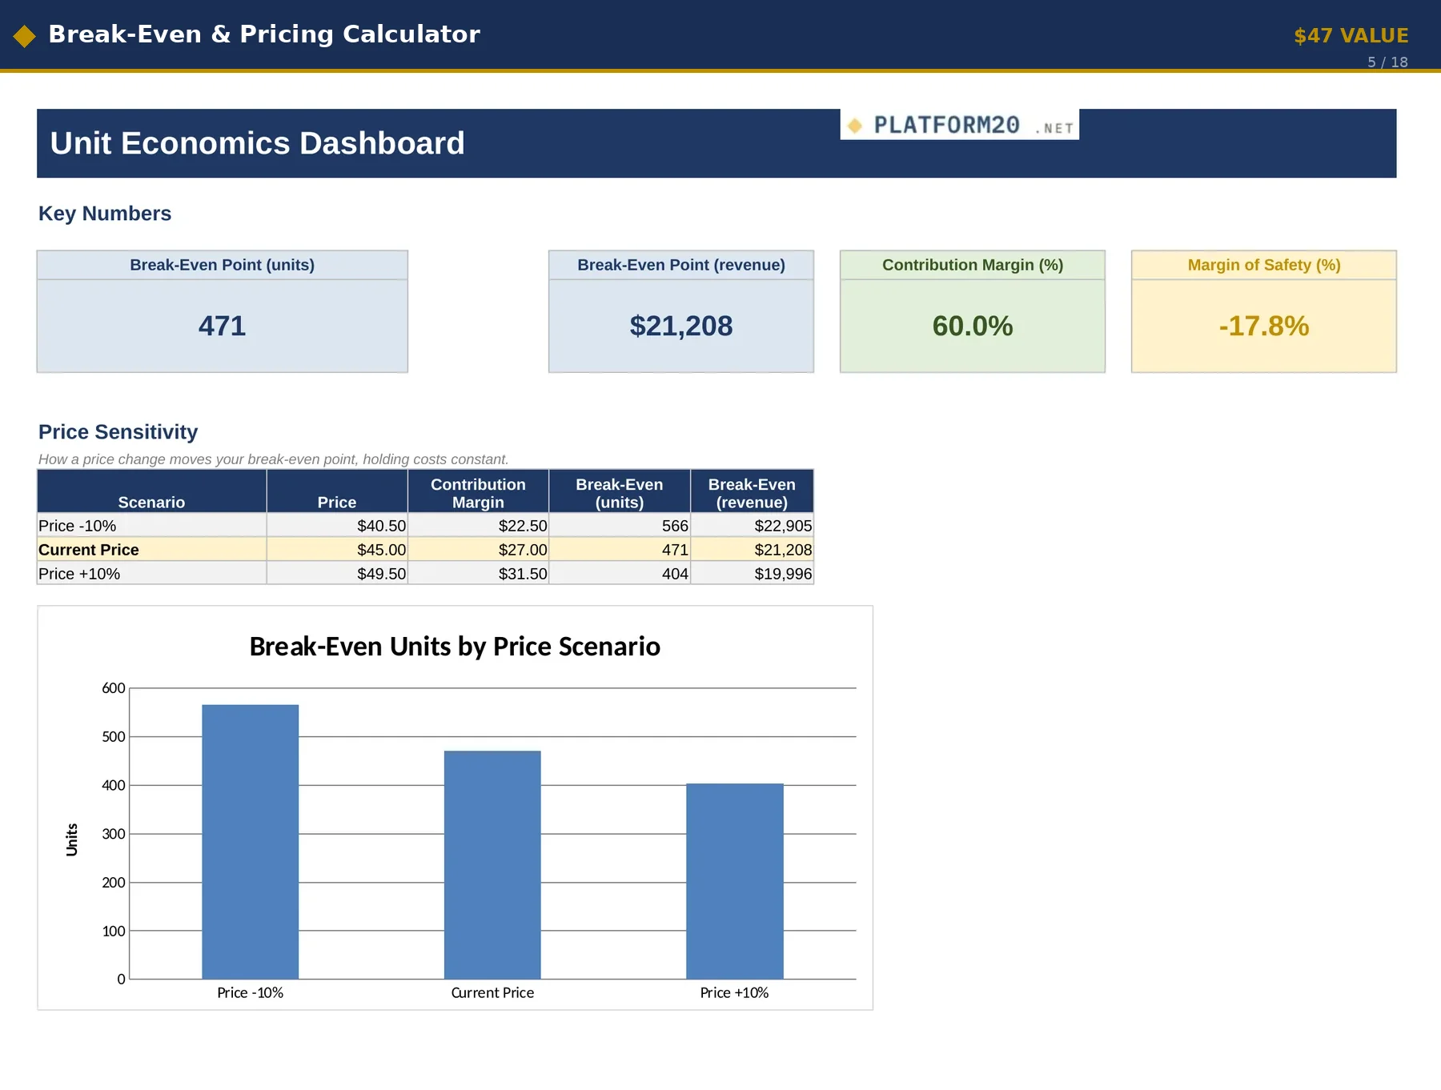Select the $22.50 contribution margin cell

coord(479,526)
